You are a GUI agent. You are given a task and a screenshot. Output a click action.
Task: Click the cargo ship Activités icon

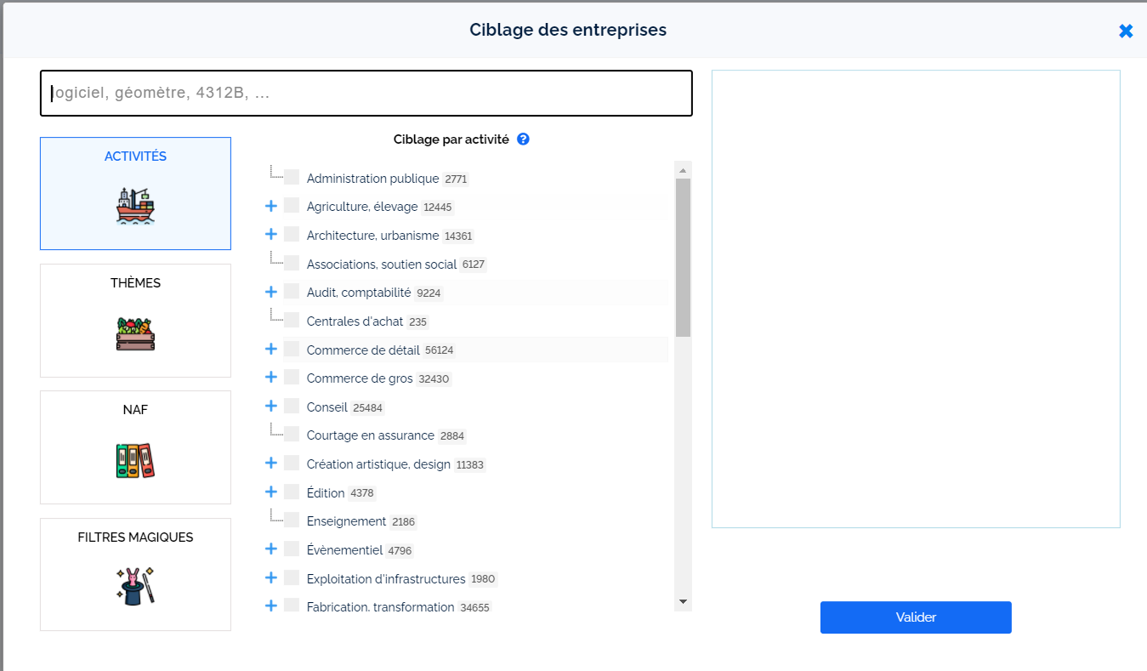click(x=135, y=206)
